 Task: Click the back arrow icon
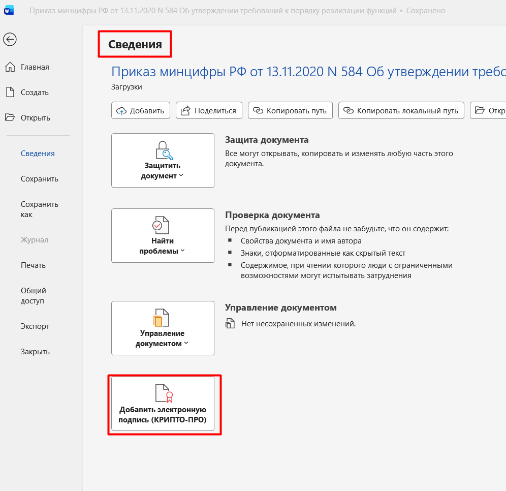click(10, 39)
